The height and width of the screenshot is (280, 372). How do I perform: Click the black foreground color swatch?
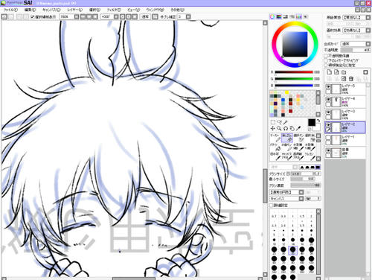(312, 122)
